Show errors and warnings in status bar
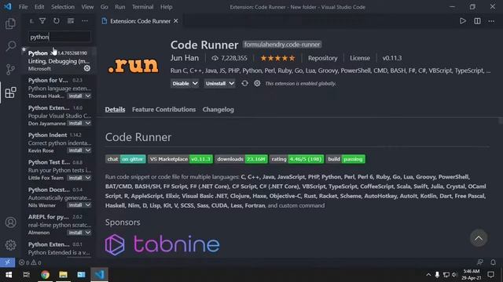The image size is (503, 282). tap(30, 262)
